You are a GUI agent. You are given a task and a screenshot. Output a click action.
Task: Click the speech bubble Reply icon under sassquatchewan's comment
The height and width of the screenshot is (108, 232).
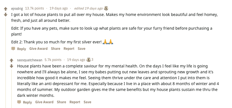click(x=19, y=102)
